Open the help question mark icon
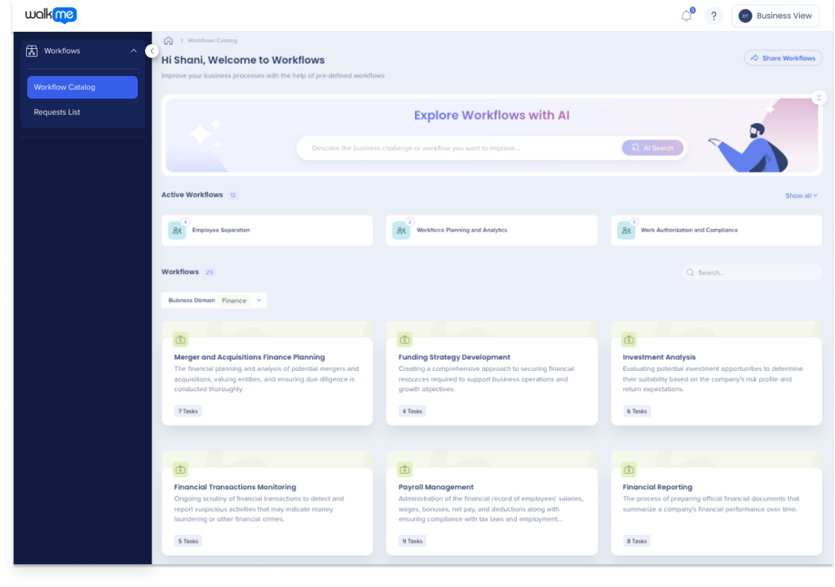835x587 pixels. pyautogui.click(x=714, y=16)
